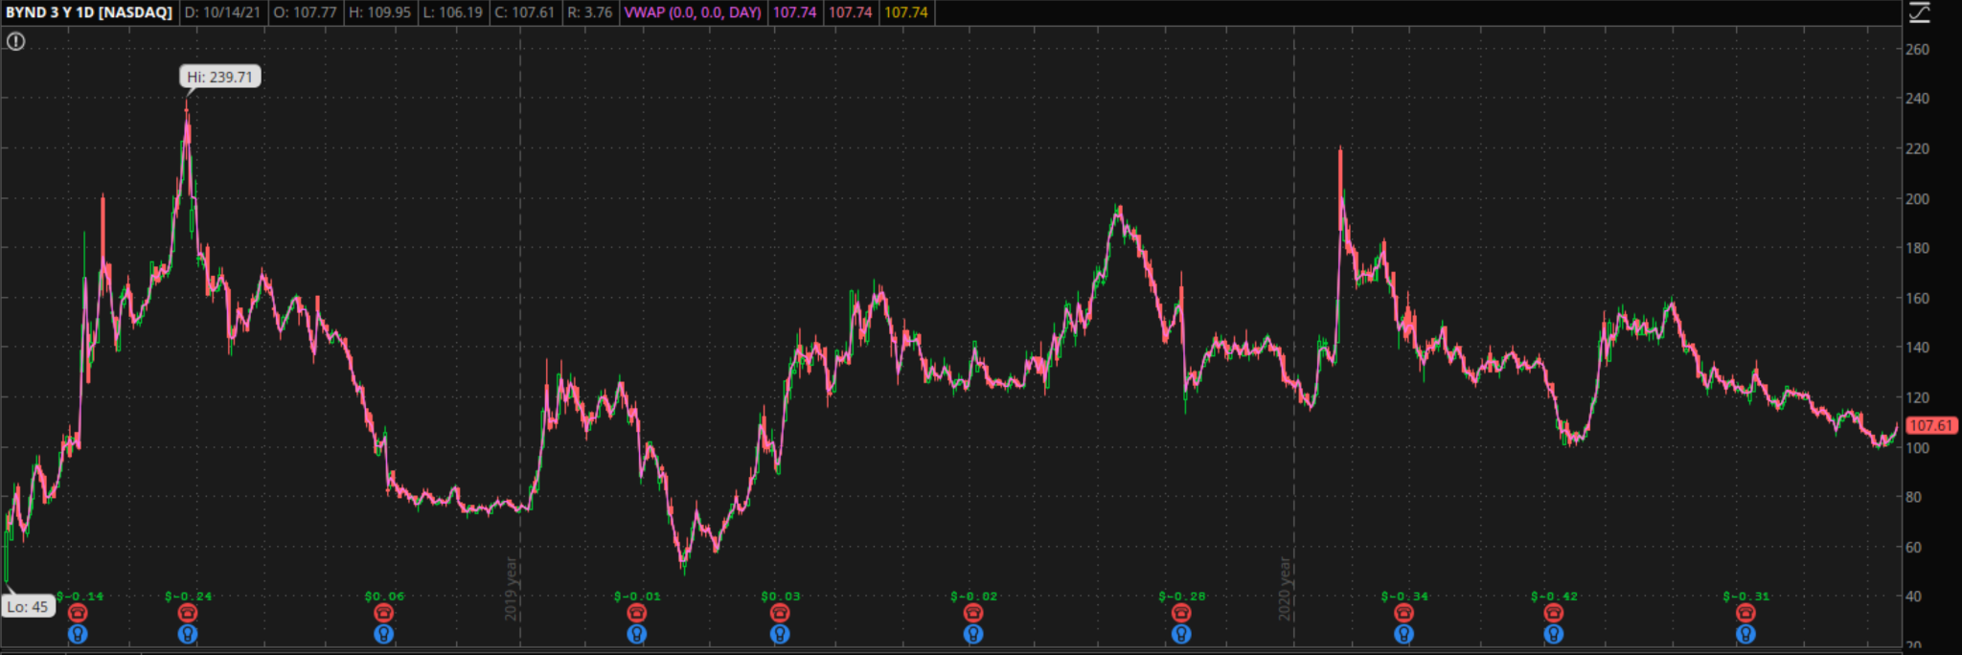Click the $-0.34 earnings label
The image size is (1962, 655).
click(1404, 596)
